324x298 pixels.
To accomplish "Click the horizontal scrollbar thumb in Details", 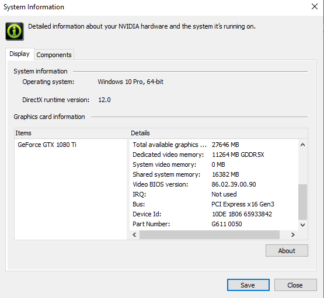I will [x=210, y=234].
